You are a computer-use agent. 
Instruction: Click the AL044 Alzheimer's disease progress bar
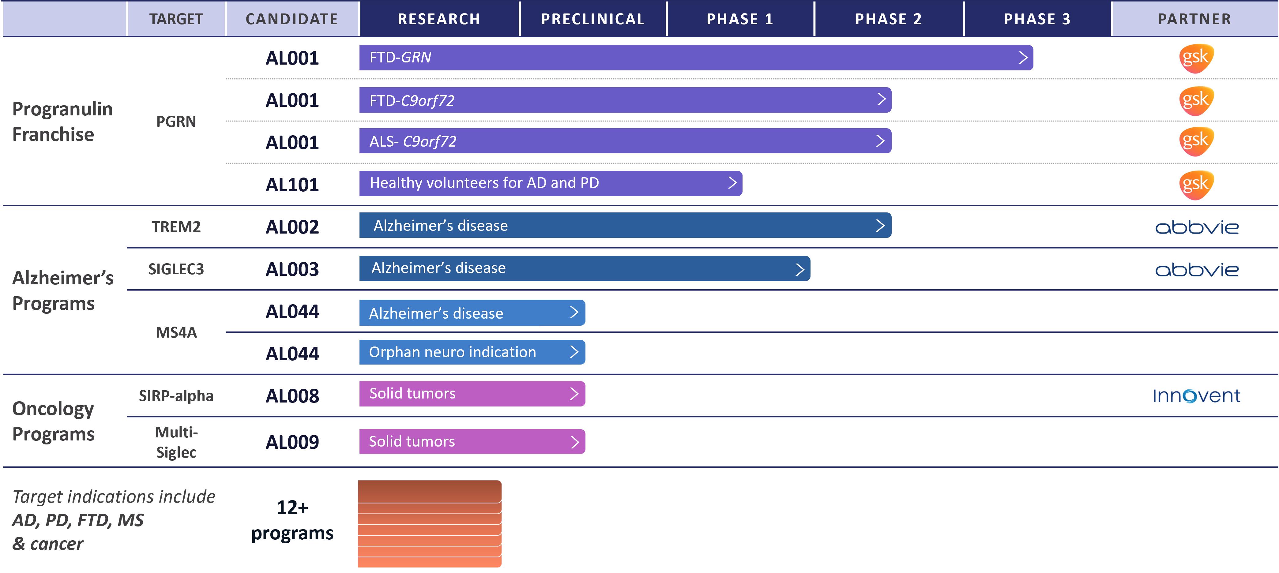[472, 313]
